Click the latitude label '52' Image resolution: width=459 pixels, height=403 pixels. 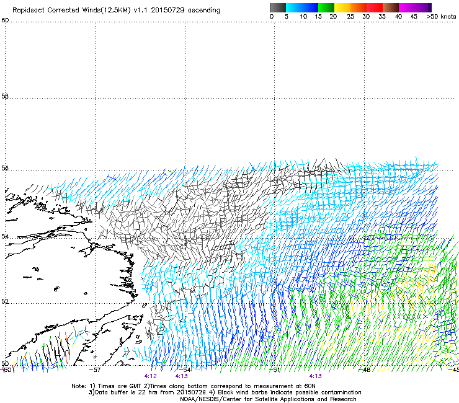5,301
